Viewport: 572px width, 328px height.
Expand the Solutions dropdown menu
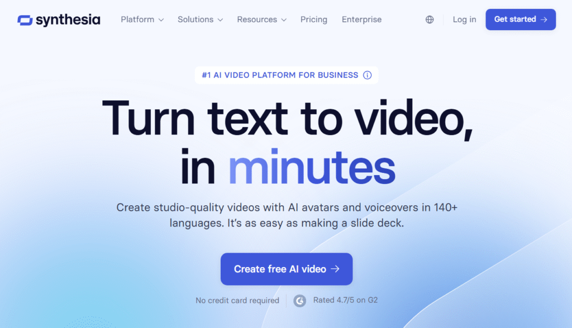pos(201,20)
